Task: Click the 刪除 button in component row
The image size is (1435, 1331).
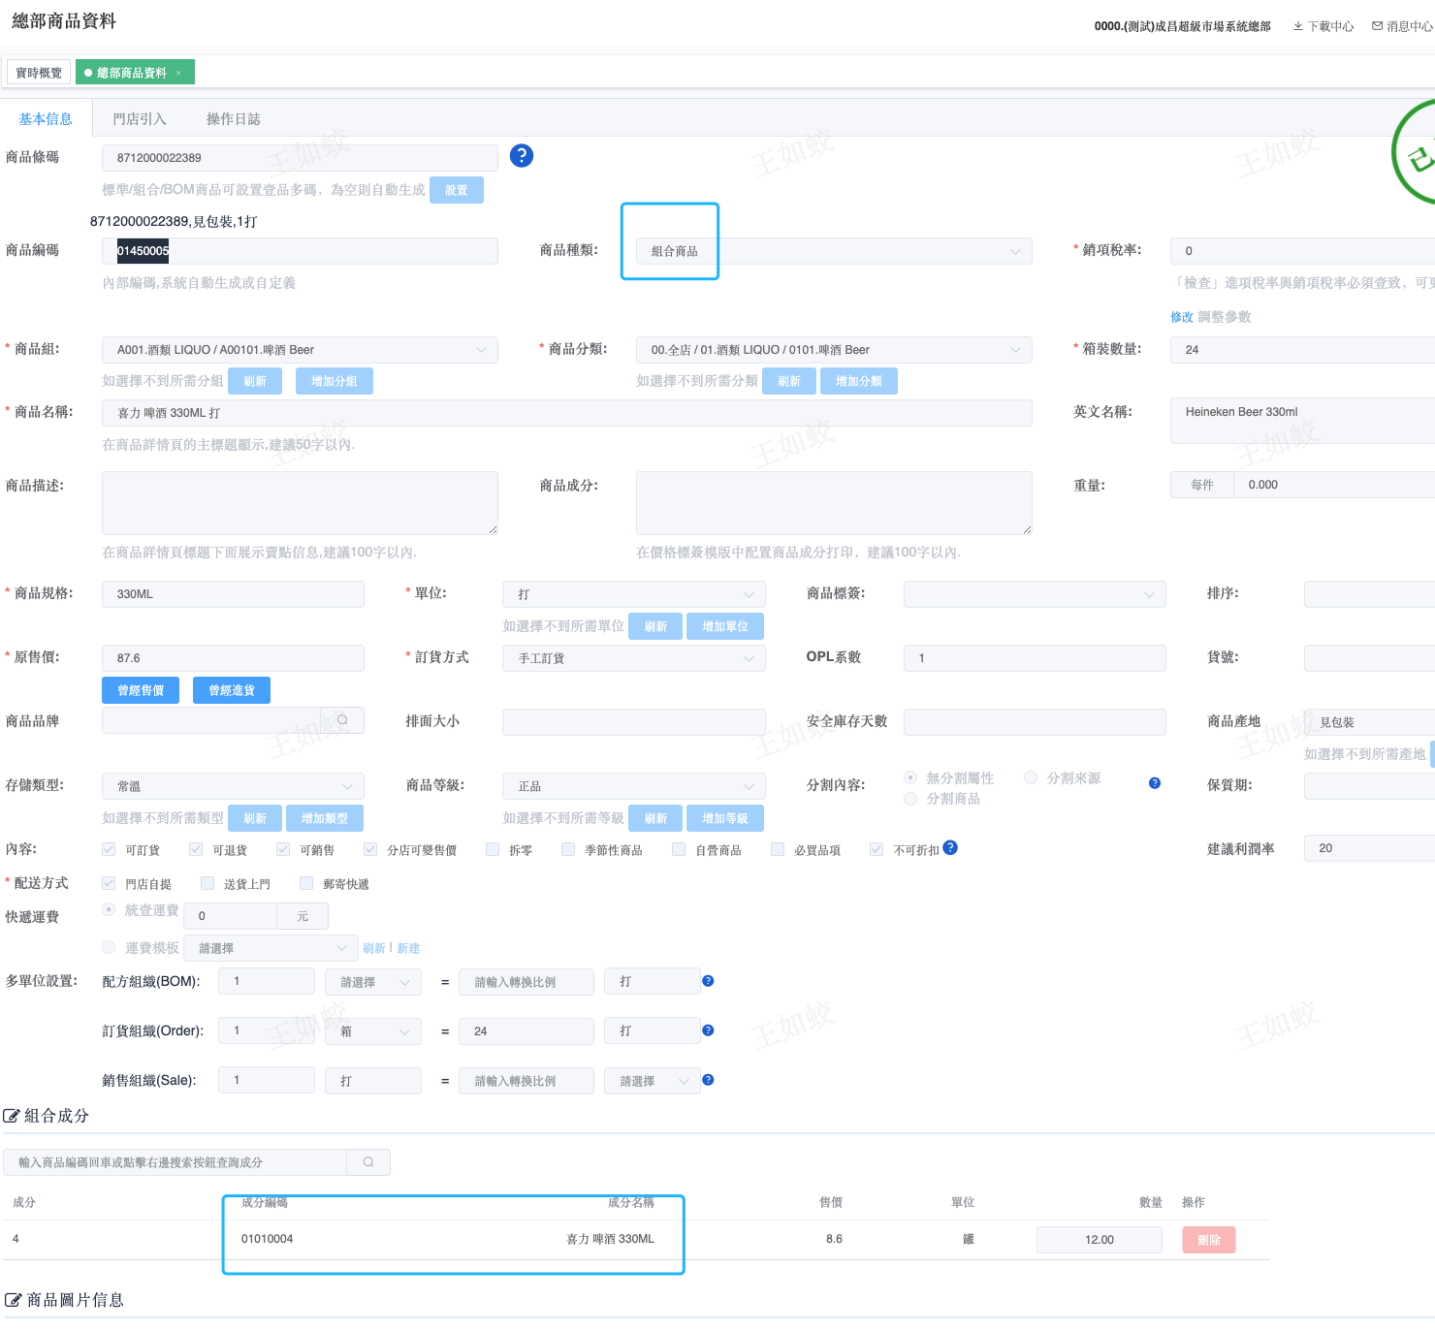Action: [1208, 1240]
